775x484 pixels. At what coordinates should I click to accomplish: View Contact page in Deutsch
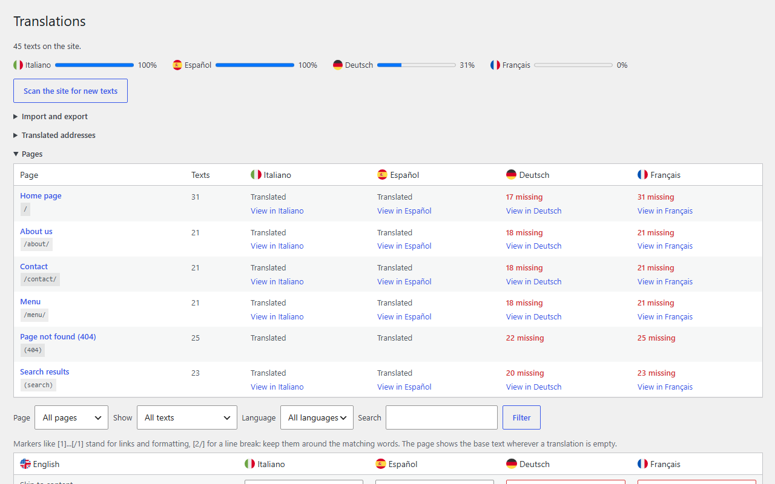tap(534, 281)
